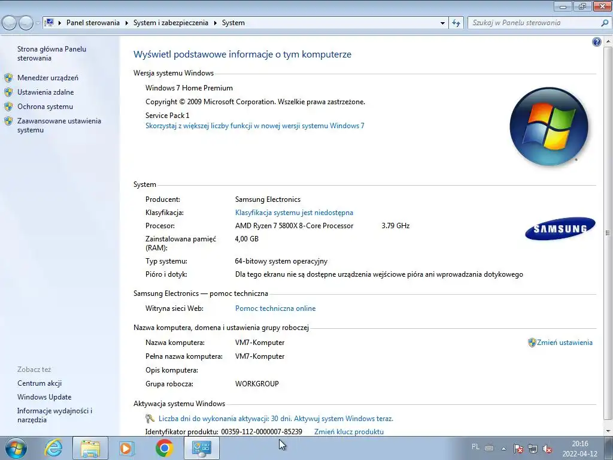Click the search magnifier icon
613x460 pixels.
(x=605, y=23)
